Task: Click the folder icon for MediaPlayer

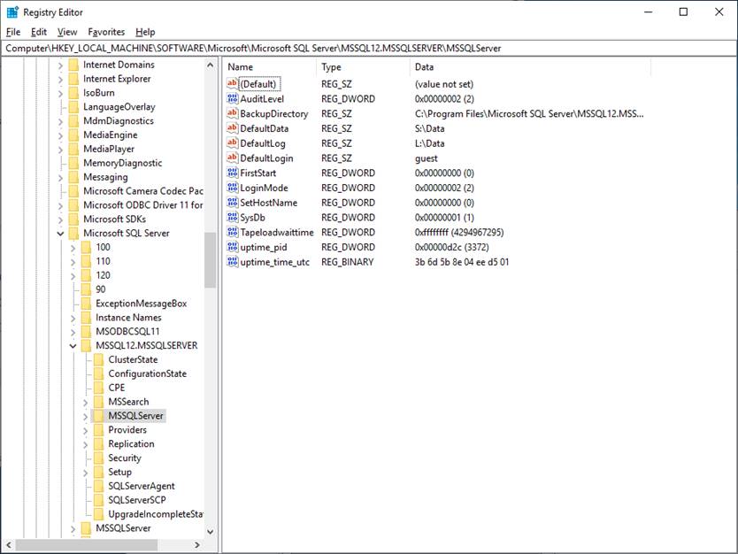Action: 73,149
